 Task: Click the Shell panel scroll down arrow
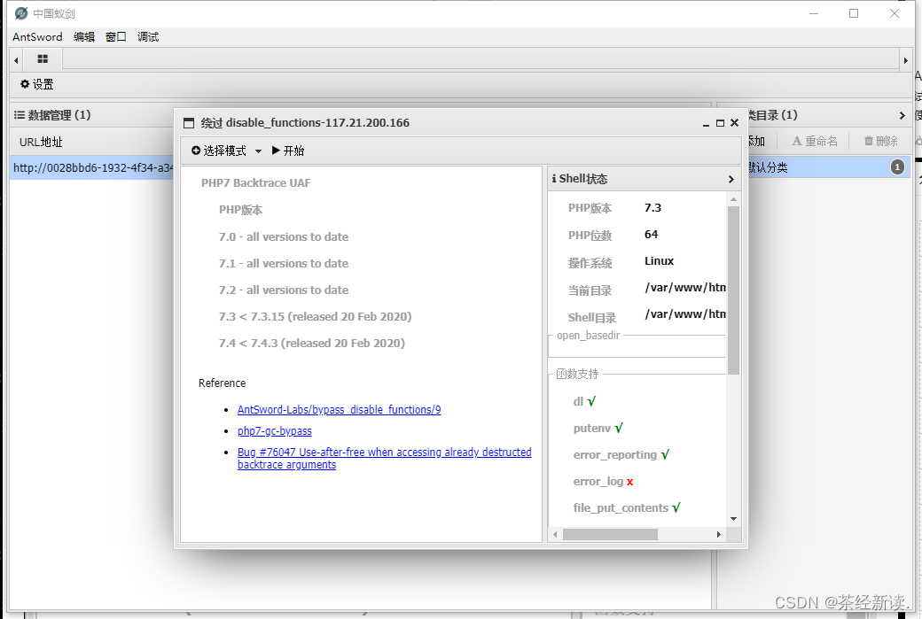(x=733, y=518)
